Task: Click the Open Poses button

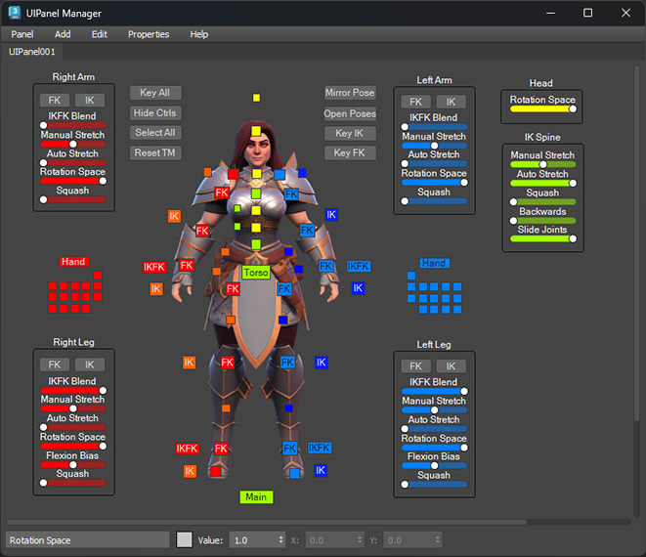Action: [350, 113]
